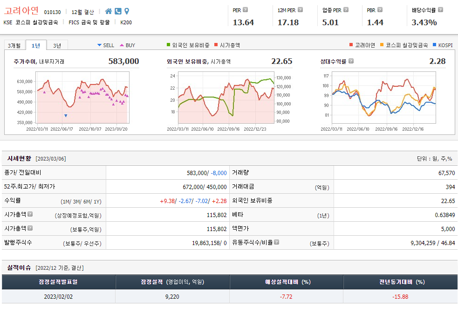Click the phone contact icon
This screenshot has height=309, width=458.
coord(118,11)
